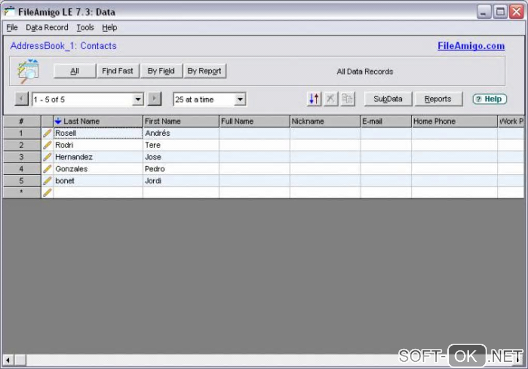
Task: Open the Data Record menu
Action: point(47,27)
